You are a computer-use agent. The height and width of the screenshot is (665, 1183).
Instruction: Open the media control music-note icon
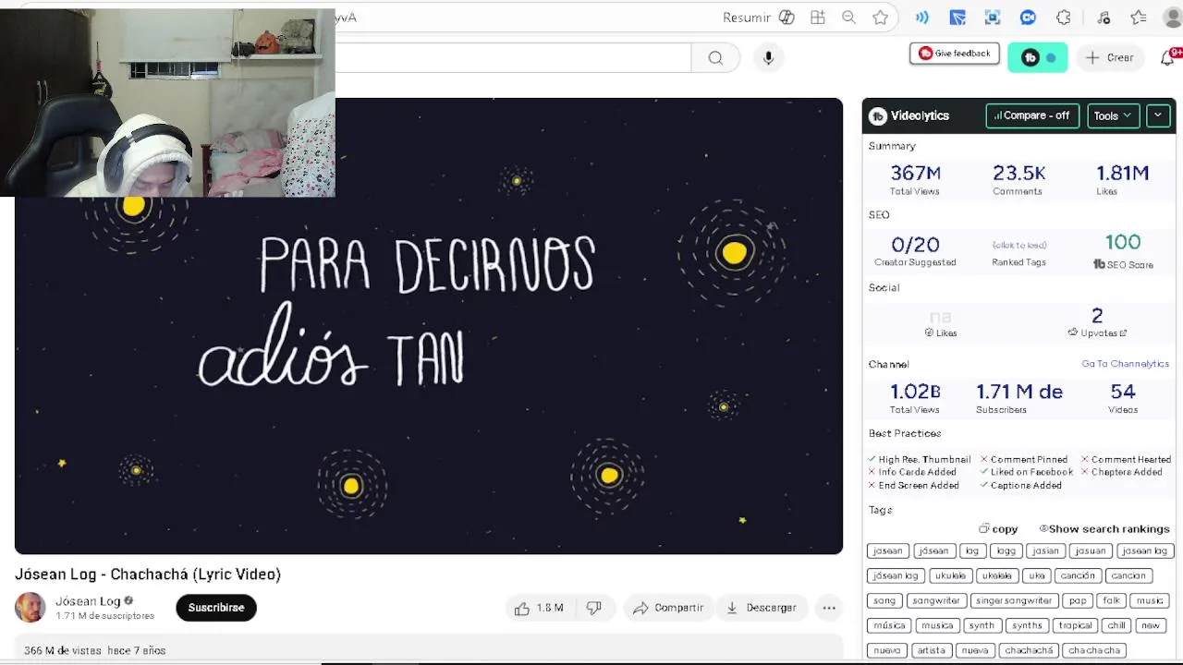click(x=1104, y=18)
